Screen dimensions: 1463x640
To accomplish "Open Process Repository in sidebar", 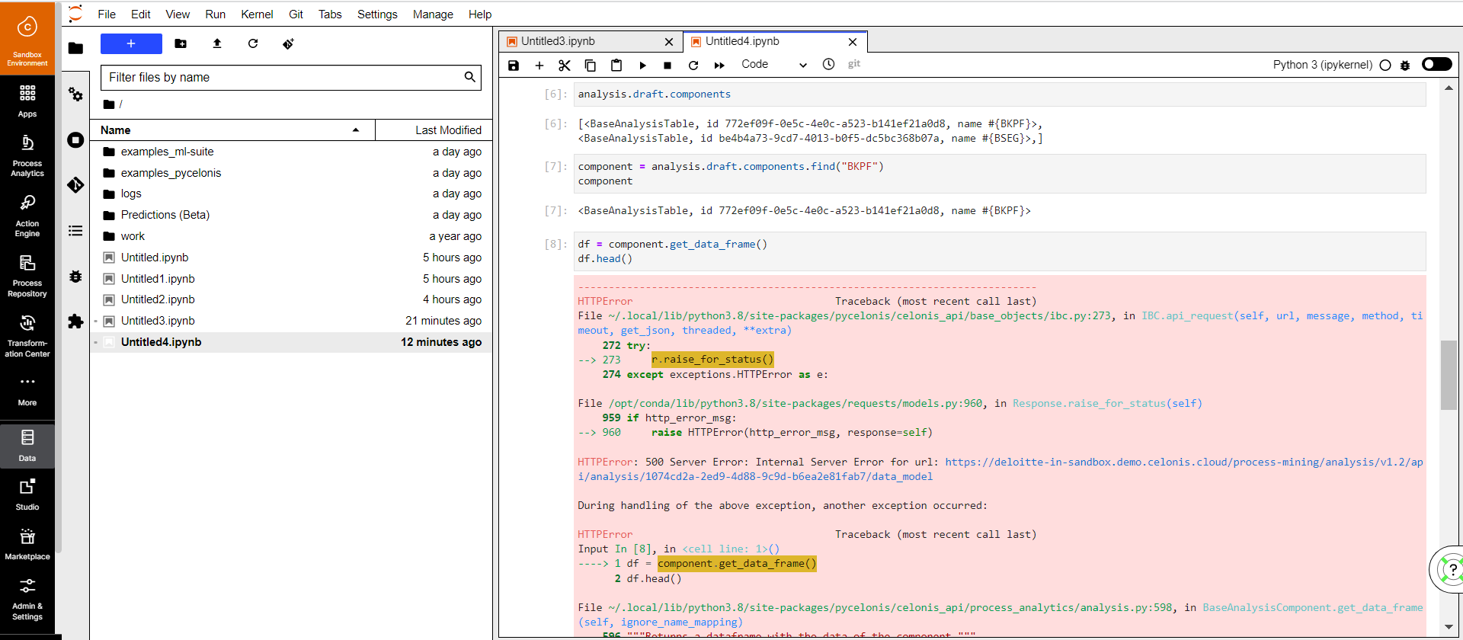I will point(27,276).
